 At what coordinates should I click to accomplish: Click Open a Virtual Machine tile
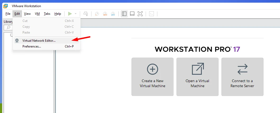point(198,77)
